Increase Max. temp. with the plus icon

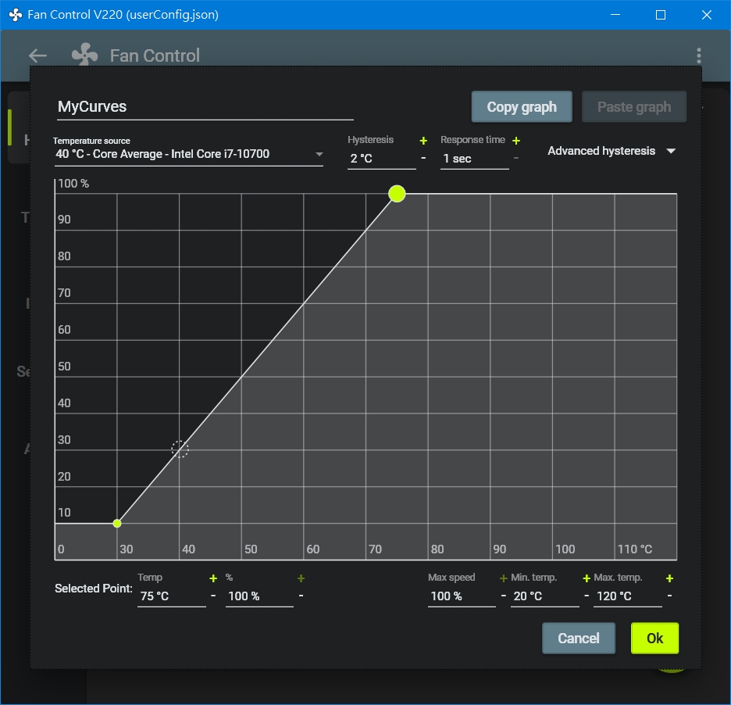coord(669,578)
